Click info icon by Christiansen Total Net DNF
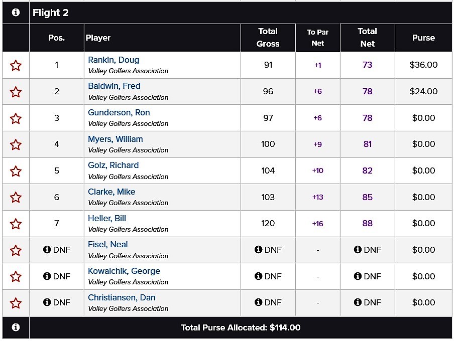 [358, 302]
